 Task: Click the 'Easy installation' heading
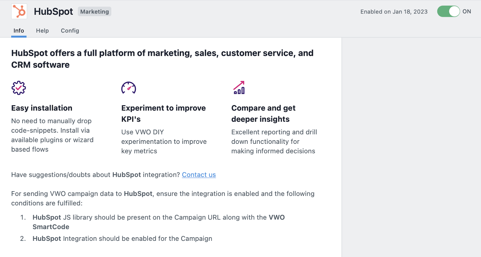(x=42, y=108)
